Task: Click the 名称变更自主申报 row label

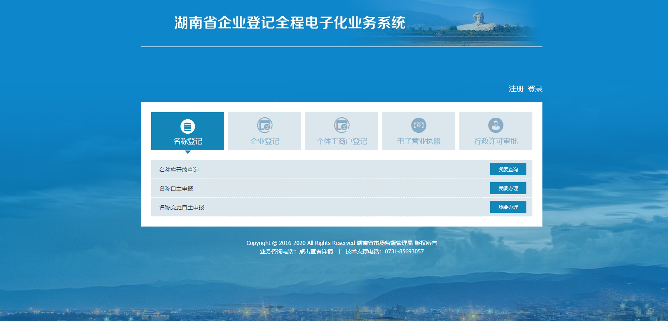Action: coord(182,207)
